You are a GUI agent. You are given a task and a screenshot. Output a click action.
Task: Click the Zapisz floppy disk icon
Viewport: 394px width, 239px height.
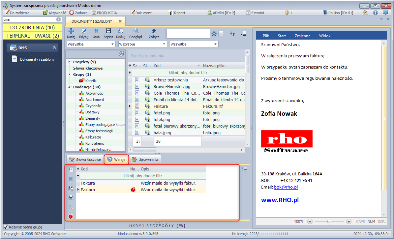108,31
